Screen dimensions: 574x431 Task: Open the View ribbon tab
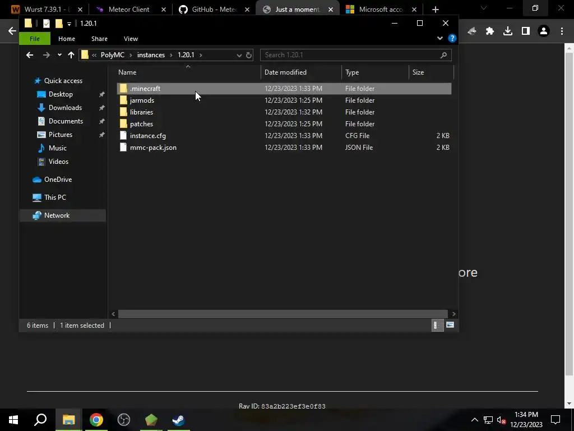[131, 39]
